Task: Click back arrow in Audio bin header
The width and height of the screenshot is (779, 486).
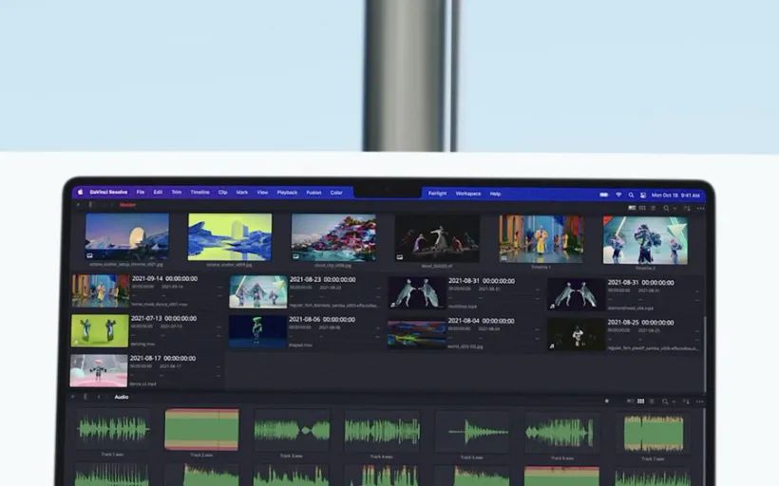Action: [x=97, y=397]
